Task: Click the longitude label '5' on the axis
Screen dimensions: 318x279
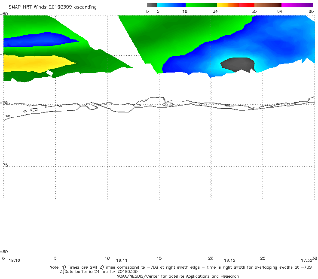Action: pyautogui.click(x=55, y=258)
